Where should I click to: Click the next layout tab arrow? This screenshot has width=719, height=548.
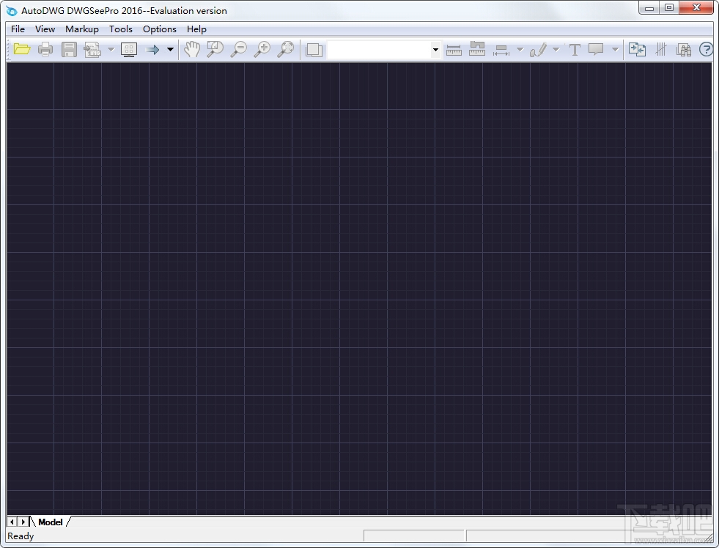click(x=23, y=522)
